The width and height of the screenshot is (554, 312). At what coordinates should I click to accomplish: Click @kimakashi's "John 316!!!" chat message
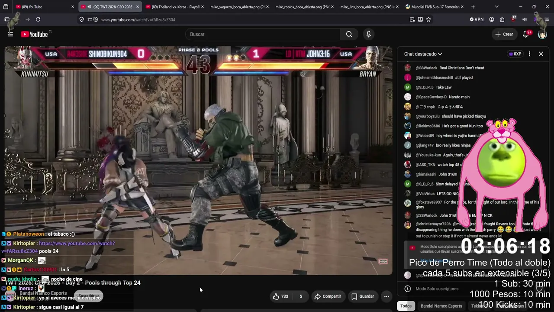(x=448, y=174)
